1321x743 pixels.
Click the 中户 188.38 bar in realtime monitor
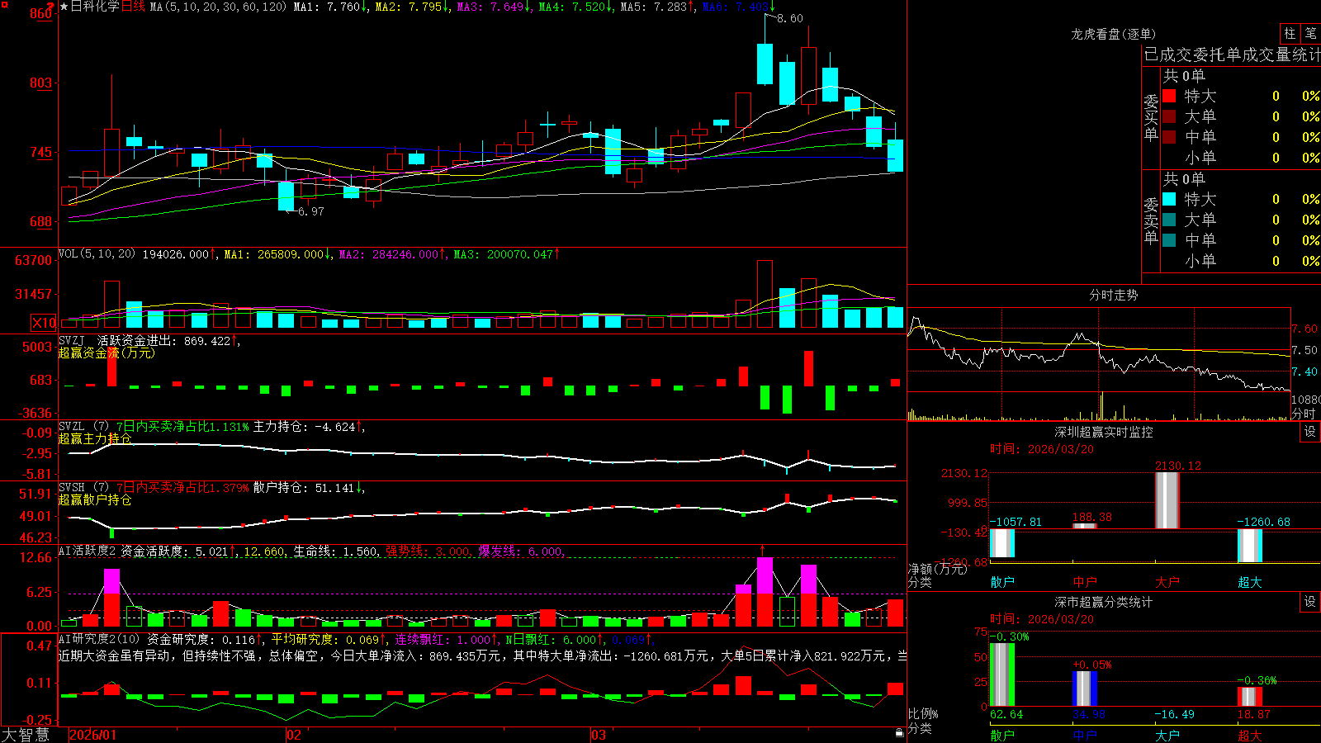coord(1084,526)
